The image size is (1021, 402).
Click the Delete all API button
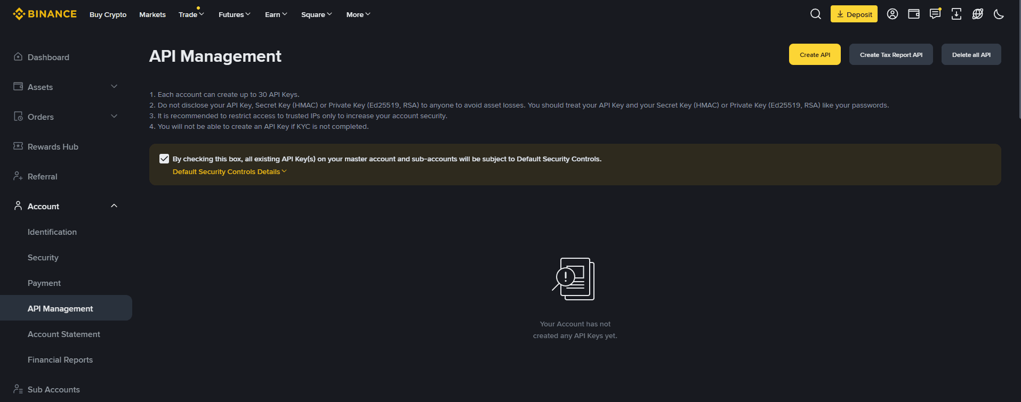coord(971,54)
